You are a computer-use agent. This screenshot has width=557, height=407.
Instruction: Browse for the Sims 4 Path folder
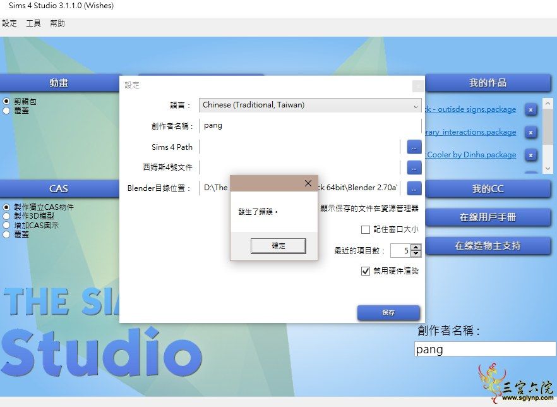[414, 147]
